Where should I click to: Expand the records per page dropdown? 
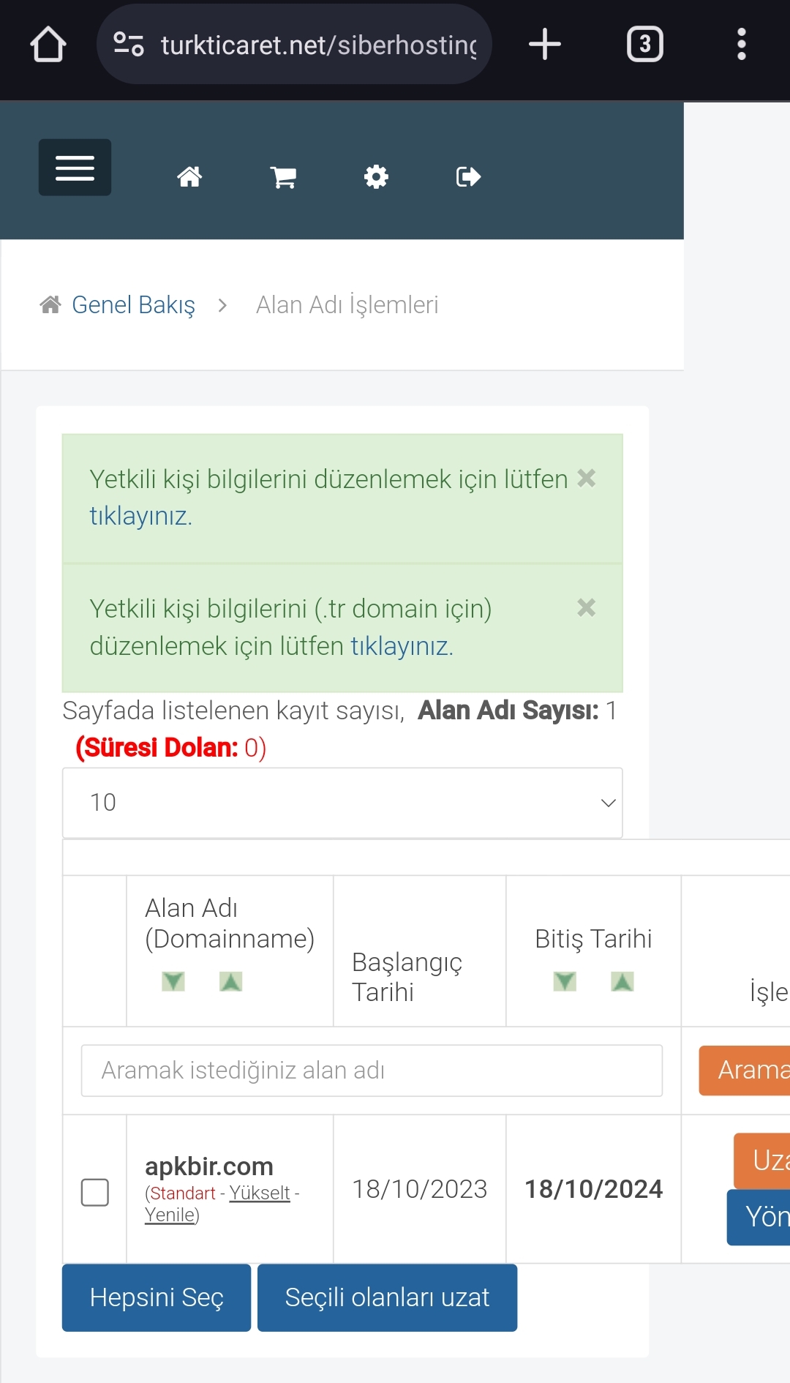342,803
